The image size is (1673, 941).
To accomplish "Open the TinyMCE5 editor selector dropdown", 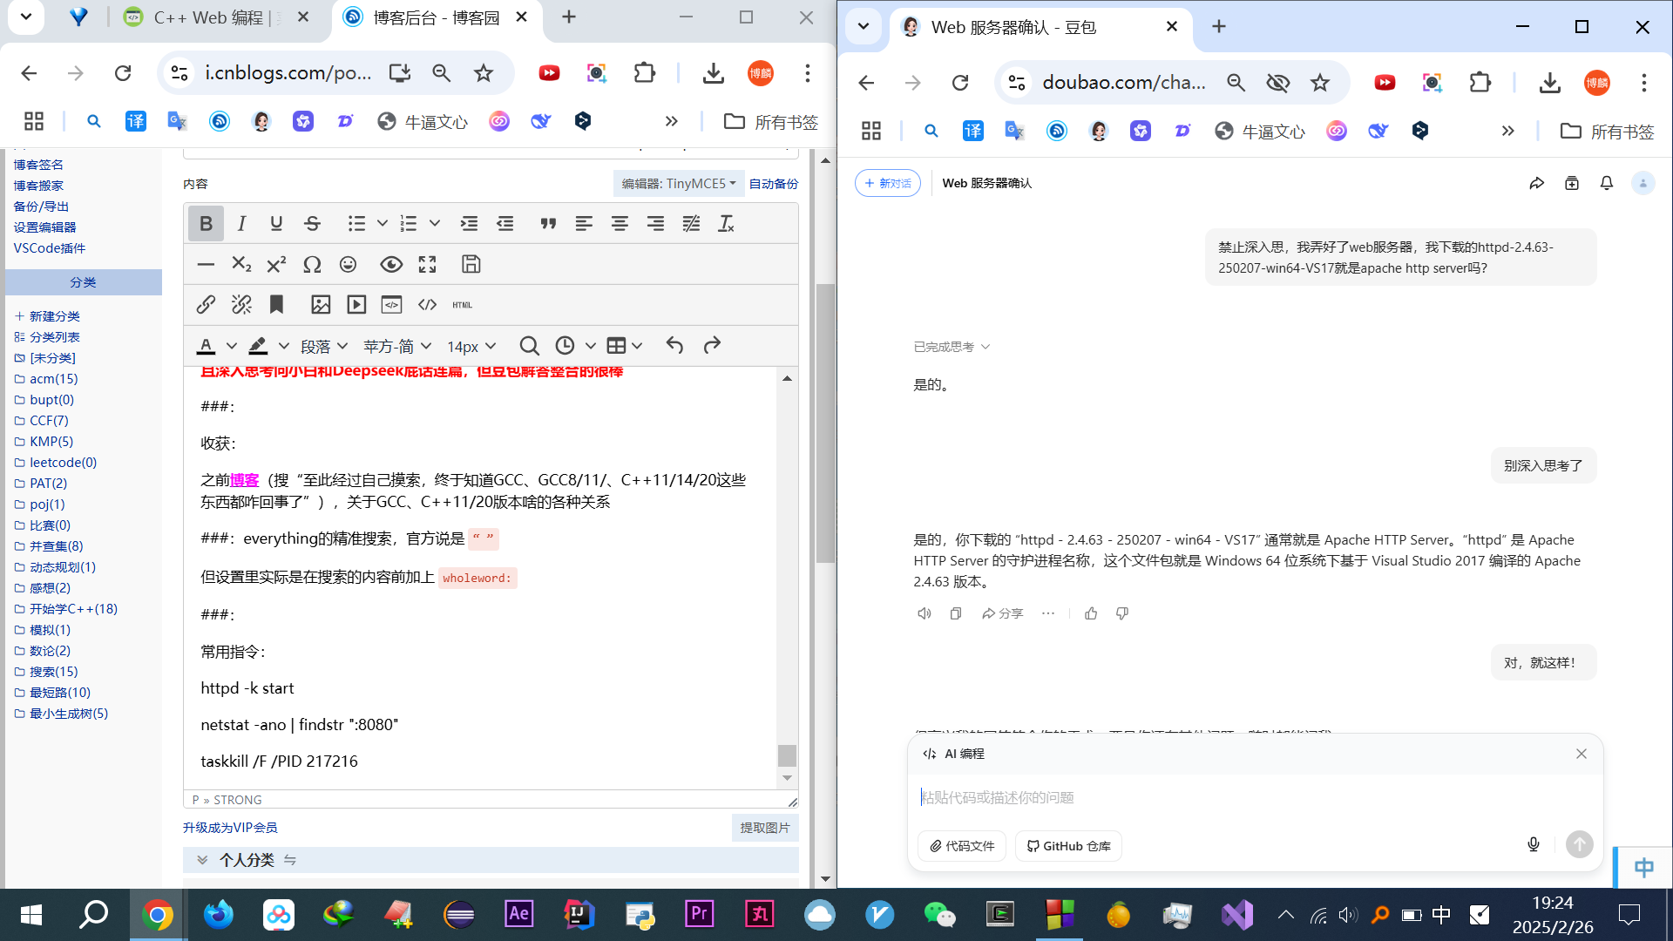I will (x=679, y=184).
